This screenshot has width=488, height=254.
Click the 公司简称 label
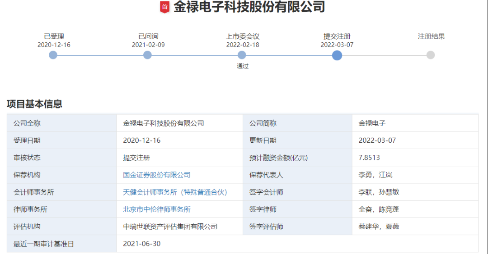coord(263,123)
